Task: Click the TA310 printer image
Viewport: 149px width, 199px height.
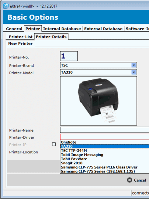Action: 99,101
